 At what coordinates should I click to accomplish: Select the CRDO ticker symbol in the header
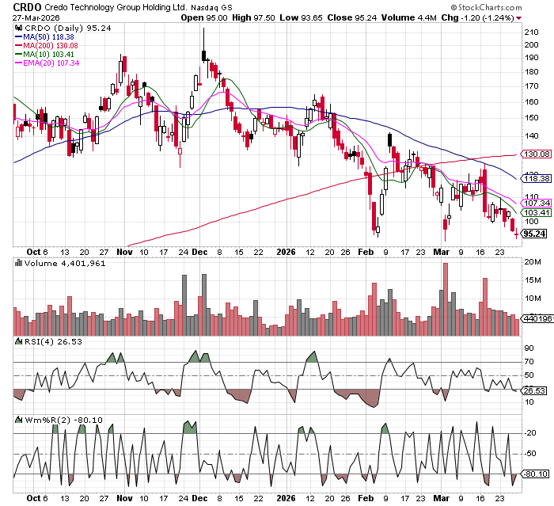click(x=27, y=7)
